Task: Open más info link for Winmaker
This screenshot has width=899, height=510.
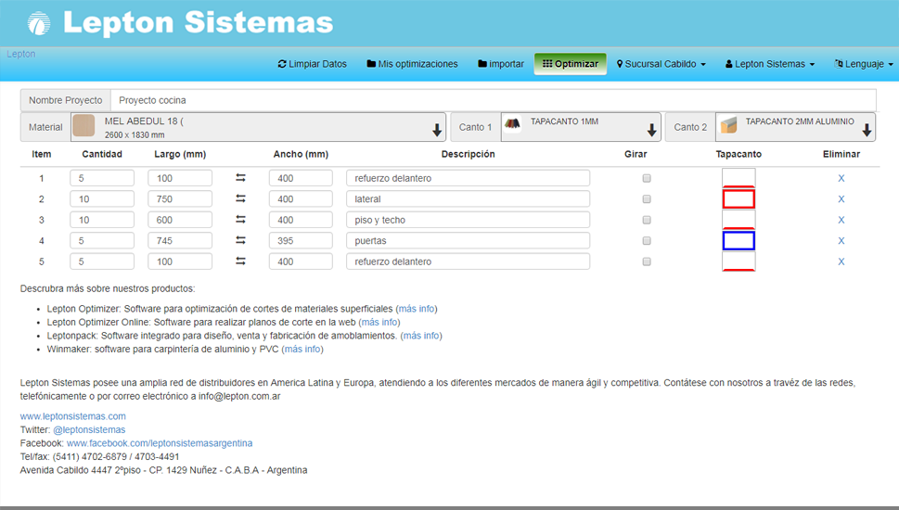Action: (x=302, y=349)
